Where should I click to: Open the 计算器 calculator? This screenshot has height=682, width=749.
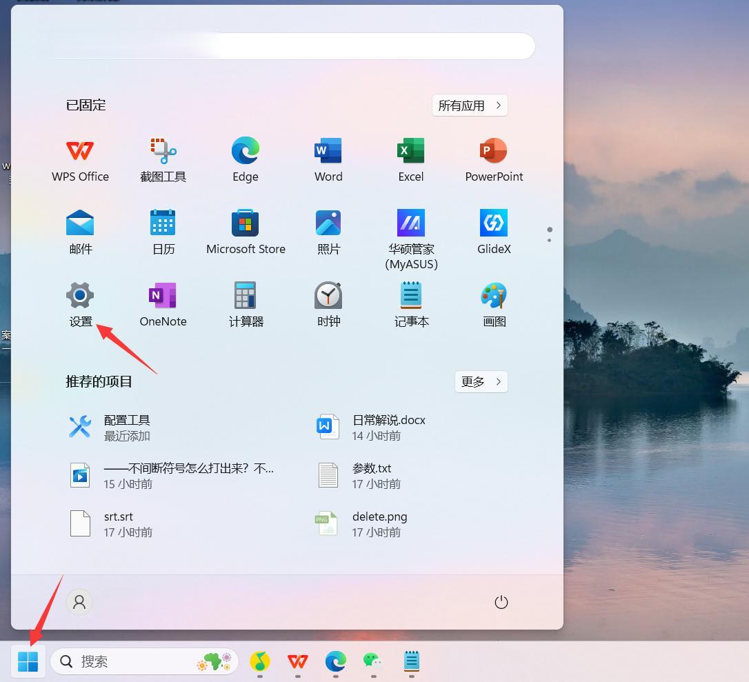(x=246, y=305)
